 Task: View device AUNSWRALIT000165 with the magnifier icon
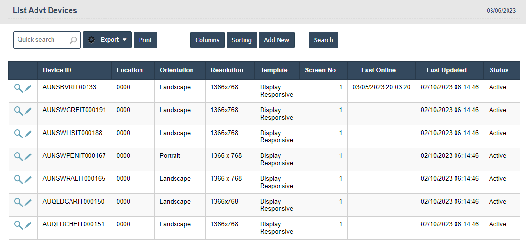click(x=18, y=179)
